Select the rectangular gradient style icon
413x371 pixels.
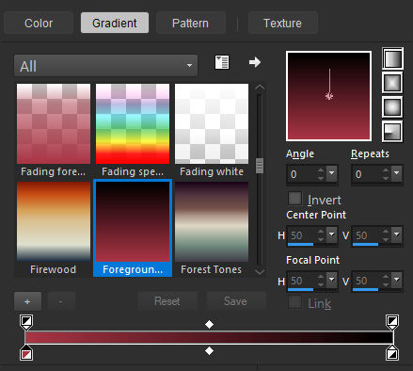point(392,83)
